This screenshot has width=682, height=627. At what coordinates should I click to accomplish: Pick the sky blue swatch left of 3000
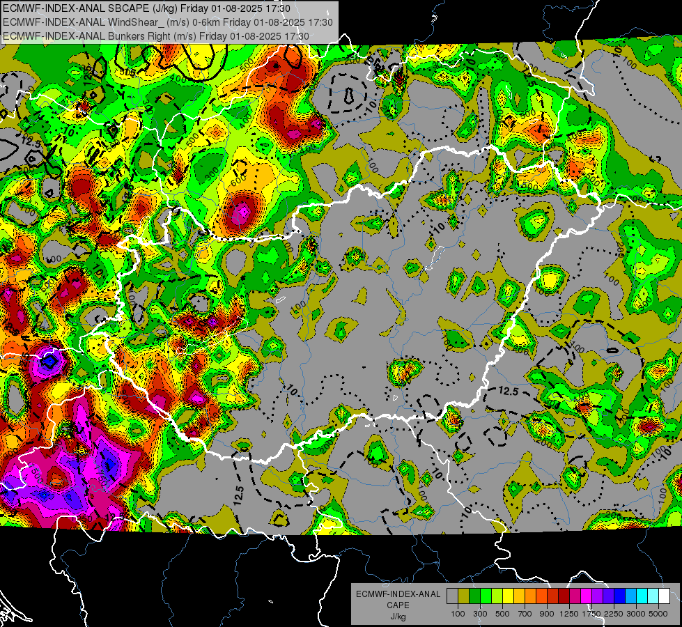(x=631, y=596)
